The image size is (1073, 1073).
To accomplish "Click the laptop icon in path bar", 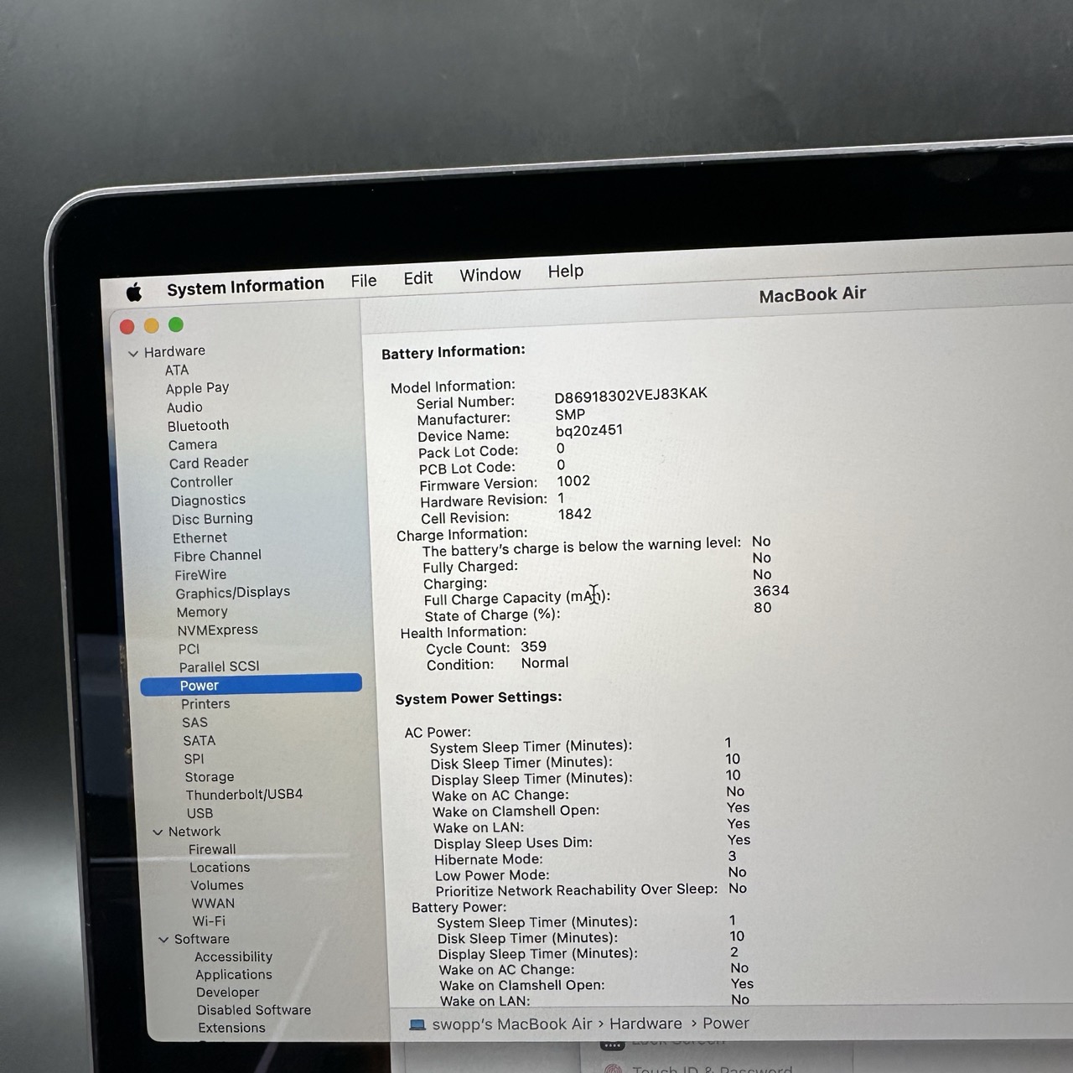I will [417, 1024].
